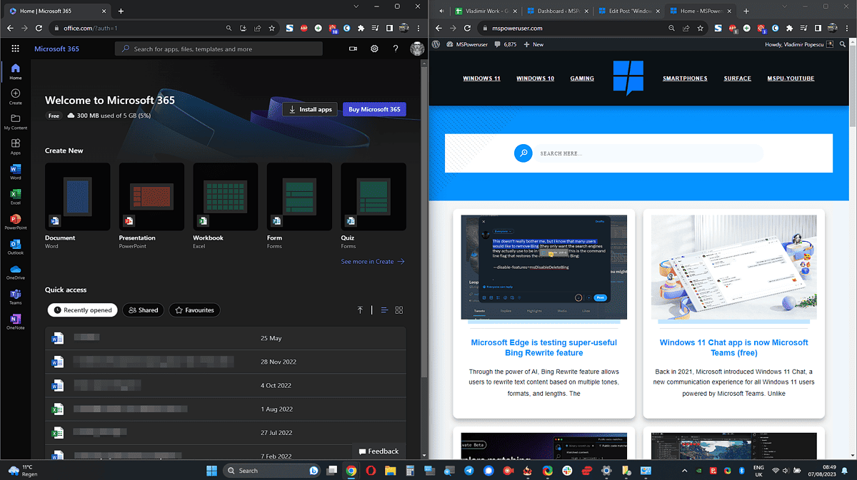Expand the tab search chevron in Microsoft 365 window
The height and width of the screenshot is (480, 857).
[356, 6]
